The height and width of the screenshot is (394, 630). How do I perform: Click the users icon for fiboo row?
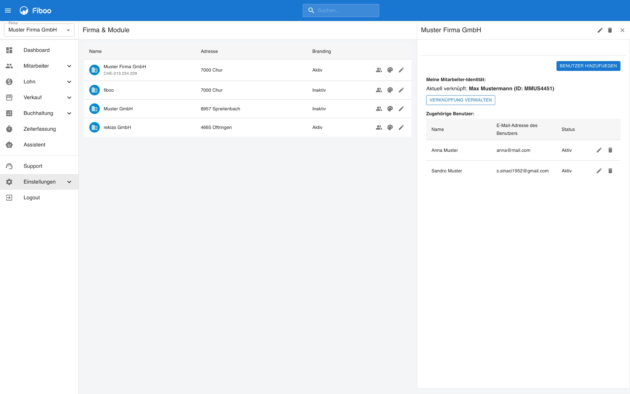(x=379, y=90)
